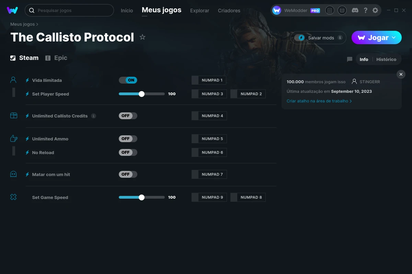The image size is (412, 274).
Task: Click the WeModder profile avatar
Action: point(277,11)
